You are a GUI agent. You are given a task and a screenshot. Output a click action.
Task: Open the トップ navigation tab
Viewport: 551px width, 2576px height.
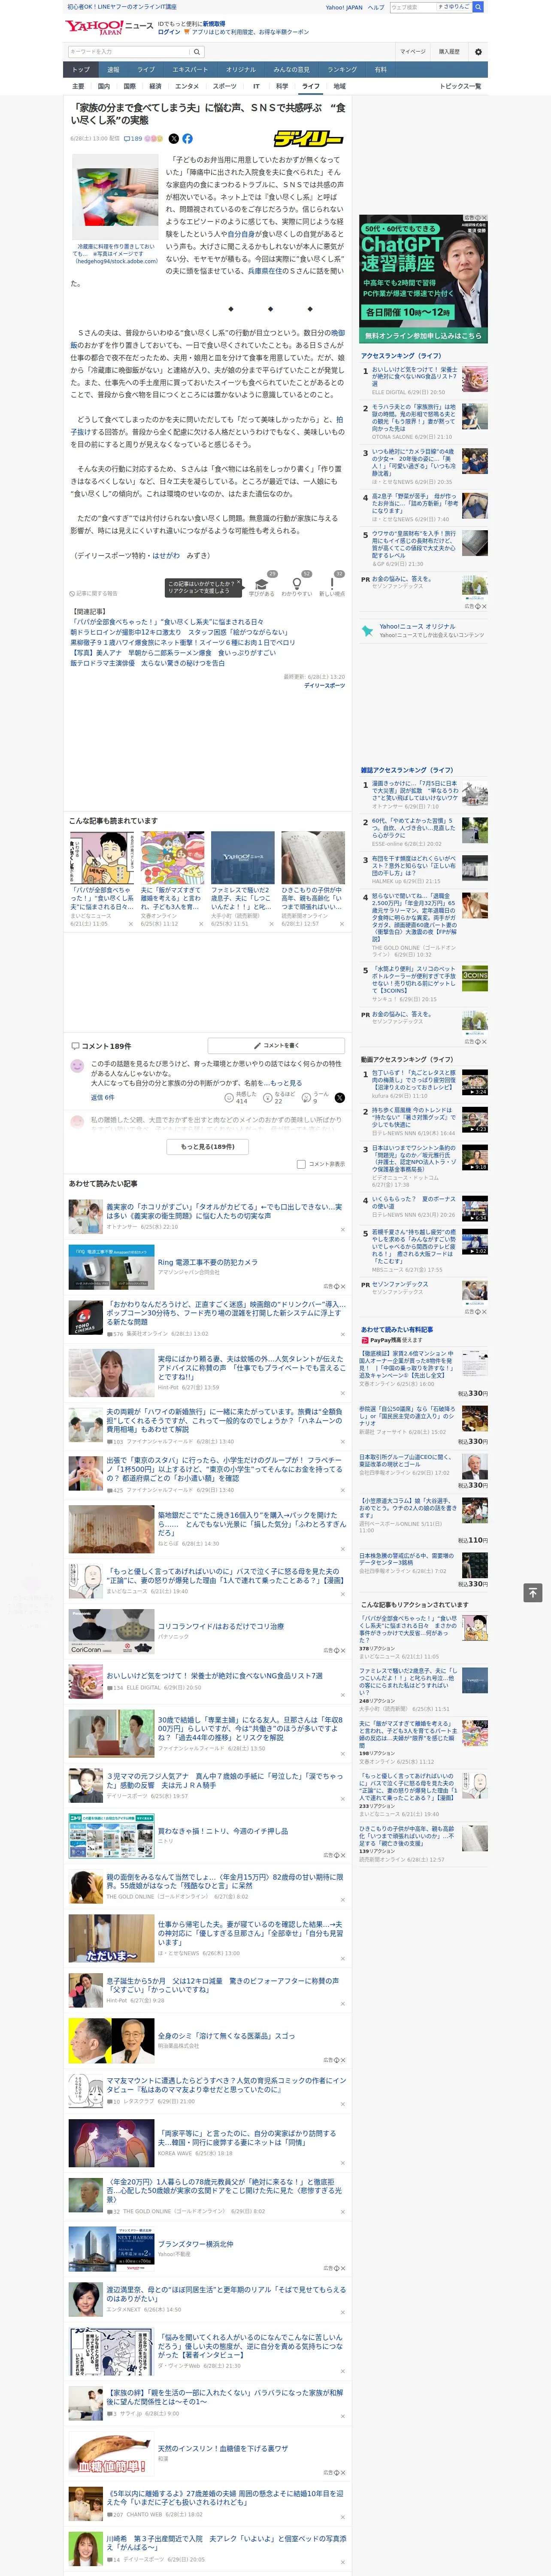(81, 70)
